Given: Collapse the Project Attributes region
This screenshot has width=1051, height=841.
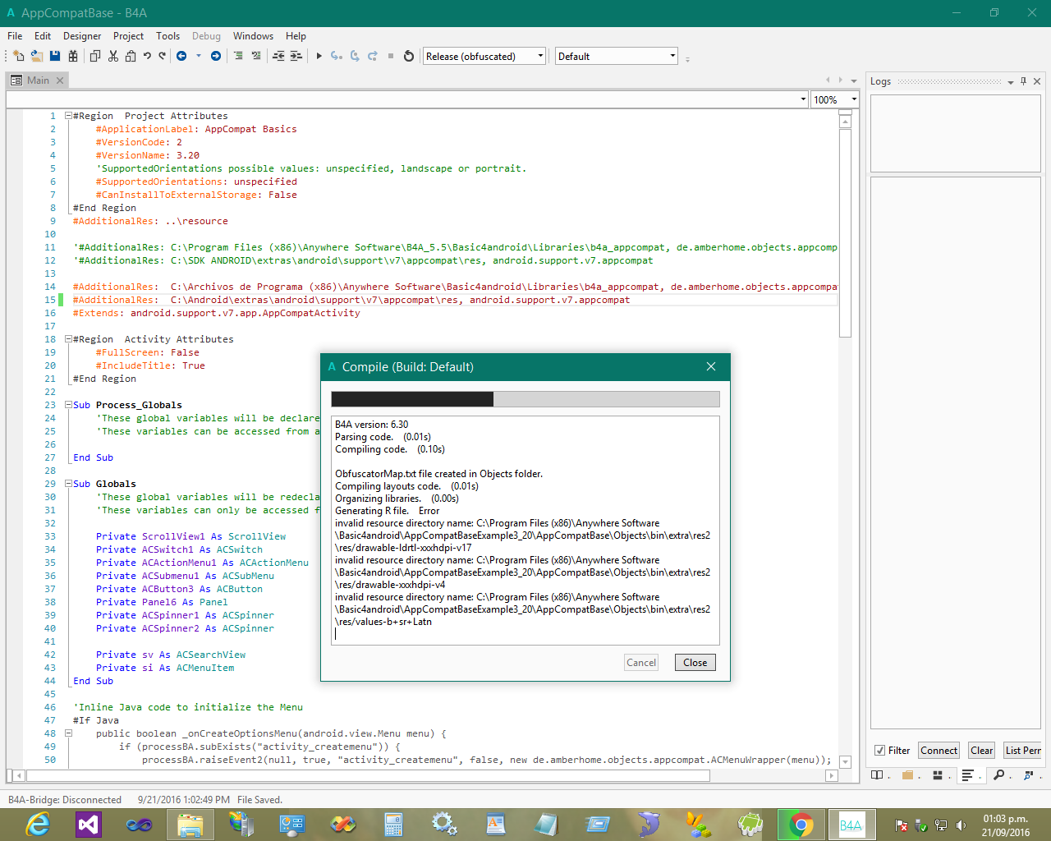Looking at the screenshot, I should [x=69, y=116].
